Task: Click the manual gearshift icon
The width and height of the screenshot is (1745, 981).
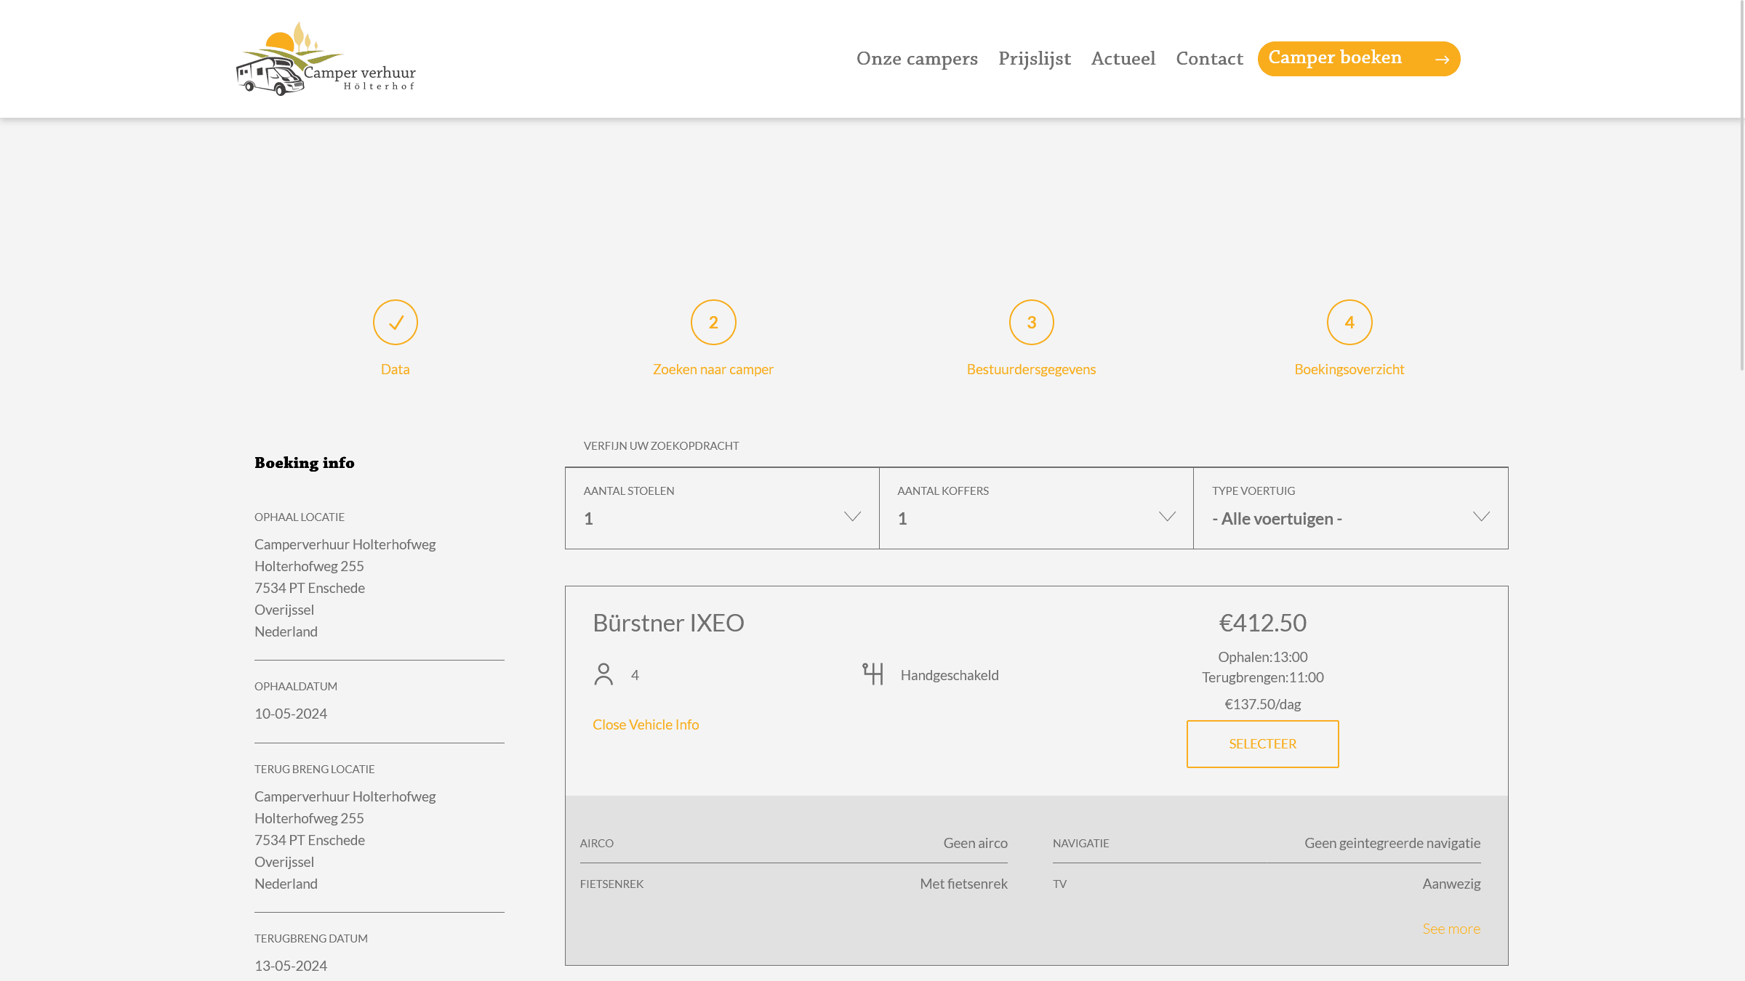Action: 872,674
